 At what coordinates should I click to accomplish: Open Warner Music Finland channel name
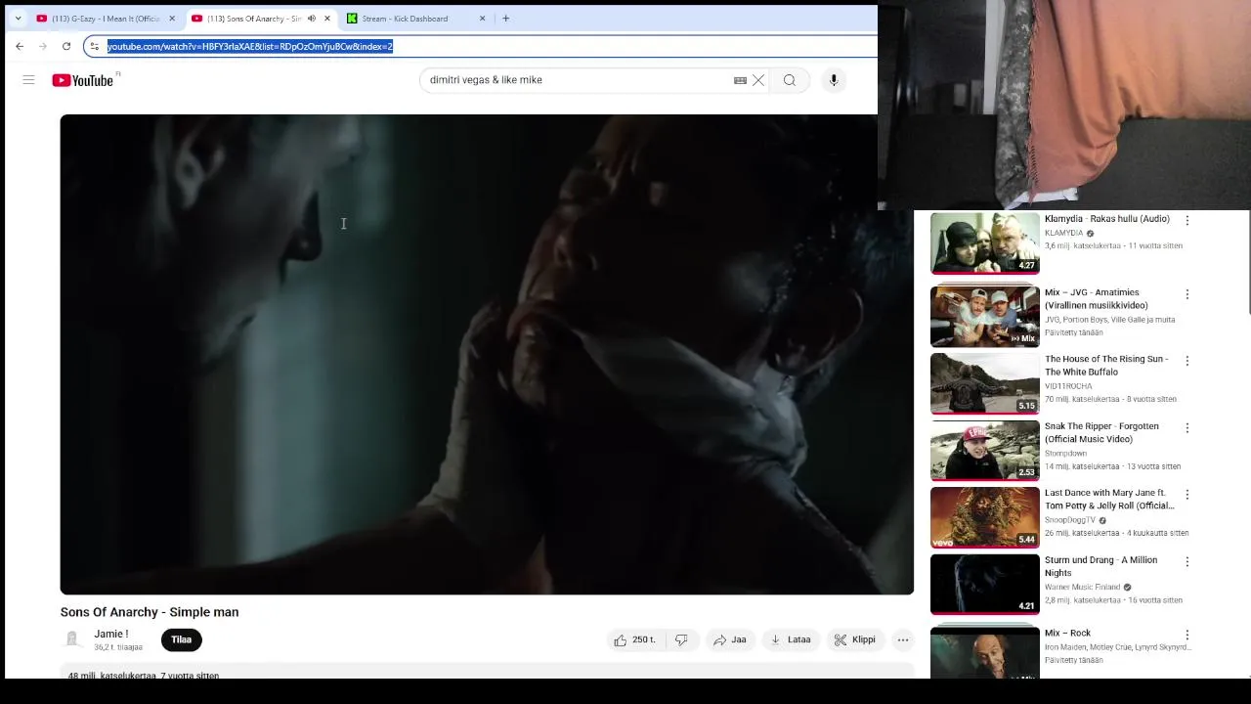[1082, 588]
